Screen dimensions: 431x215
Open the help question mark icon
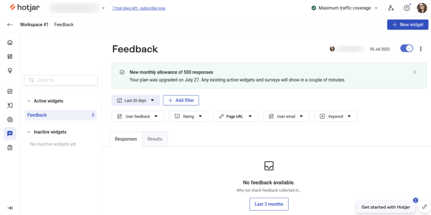pyautogui.click(x=407, y=8)
